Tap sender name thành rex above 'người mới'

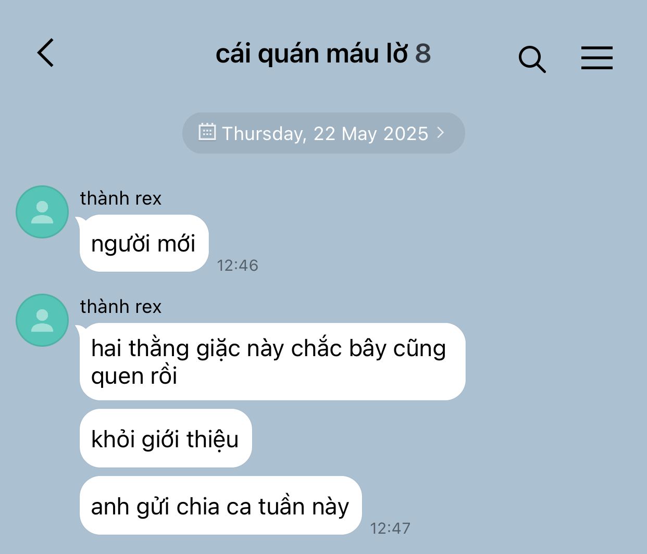[x=121, y=198]
